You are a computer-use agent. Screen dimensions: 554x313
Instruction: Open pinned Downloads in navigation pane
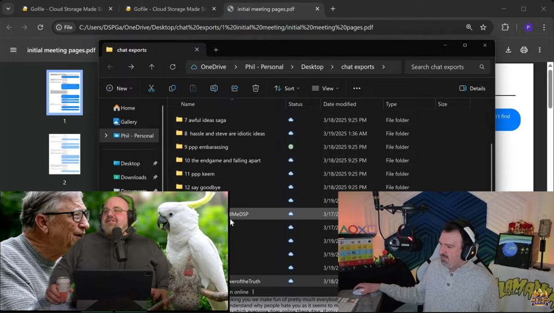pos(130,177)
